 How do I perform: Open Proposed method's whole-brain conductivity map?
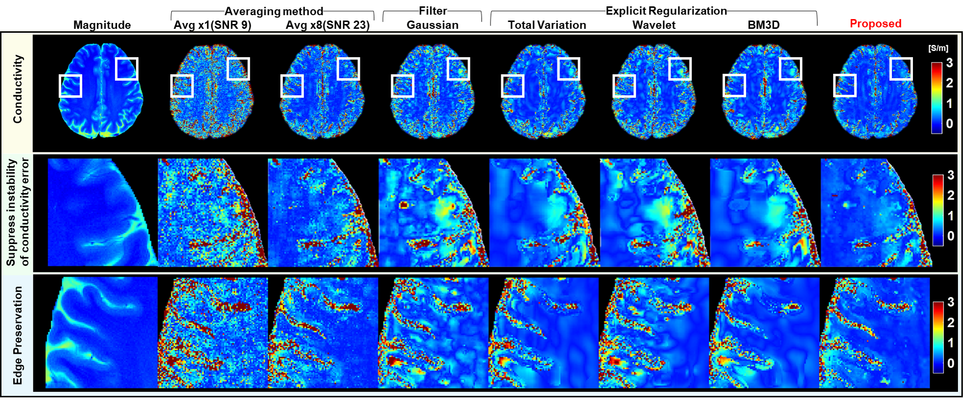click(874, 91)
